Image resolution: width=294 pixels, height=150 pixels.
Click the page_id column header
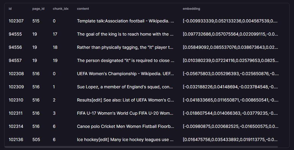tap(38, 9)
